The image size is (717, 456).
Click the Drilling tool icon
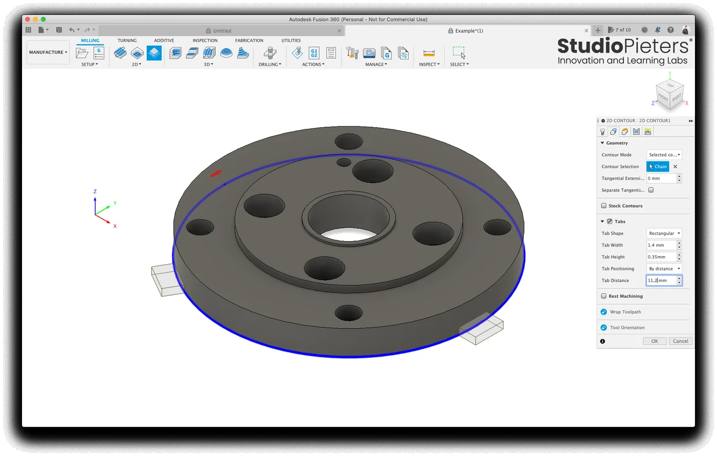click(270, 53)
